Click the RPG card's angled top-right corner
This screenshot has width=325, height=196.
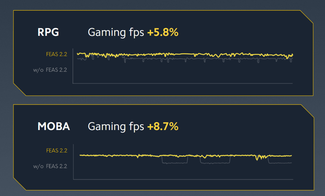[x=307, y=17]
